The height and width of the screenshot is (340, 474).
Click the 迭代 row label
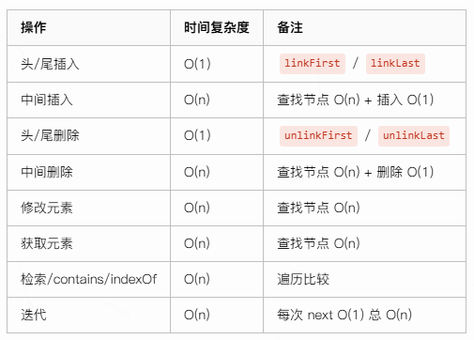[34, 315]
